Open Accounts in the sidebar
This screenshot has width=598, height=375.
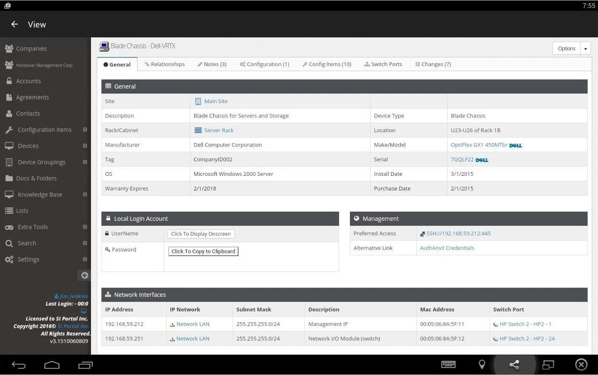[x=28, y=81]
